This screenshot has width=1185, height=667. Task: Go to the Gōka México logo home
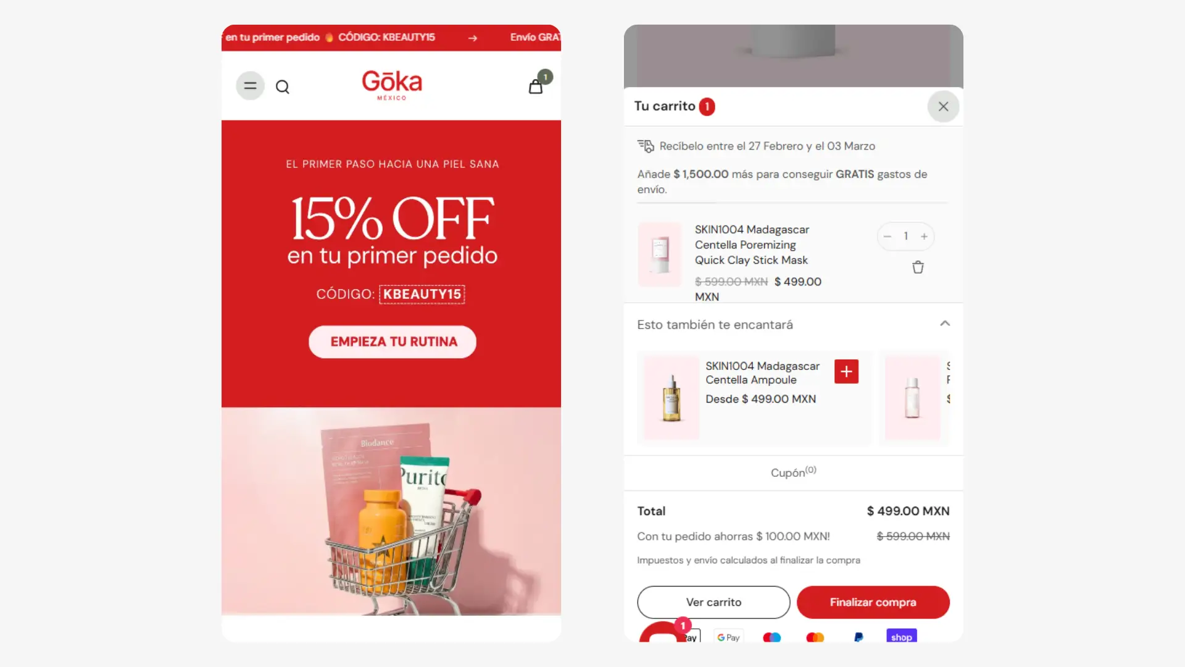coord(392,85)
